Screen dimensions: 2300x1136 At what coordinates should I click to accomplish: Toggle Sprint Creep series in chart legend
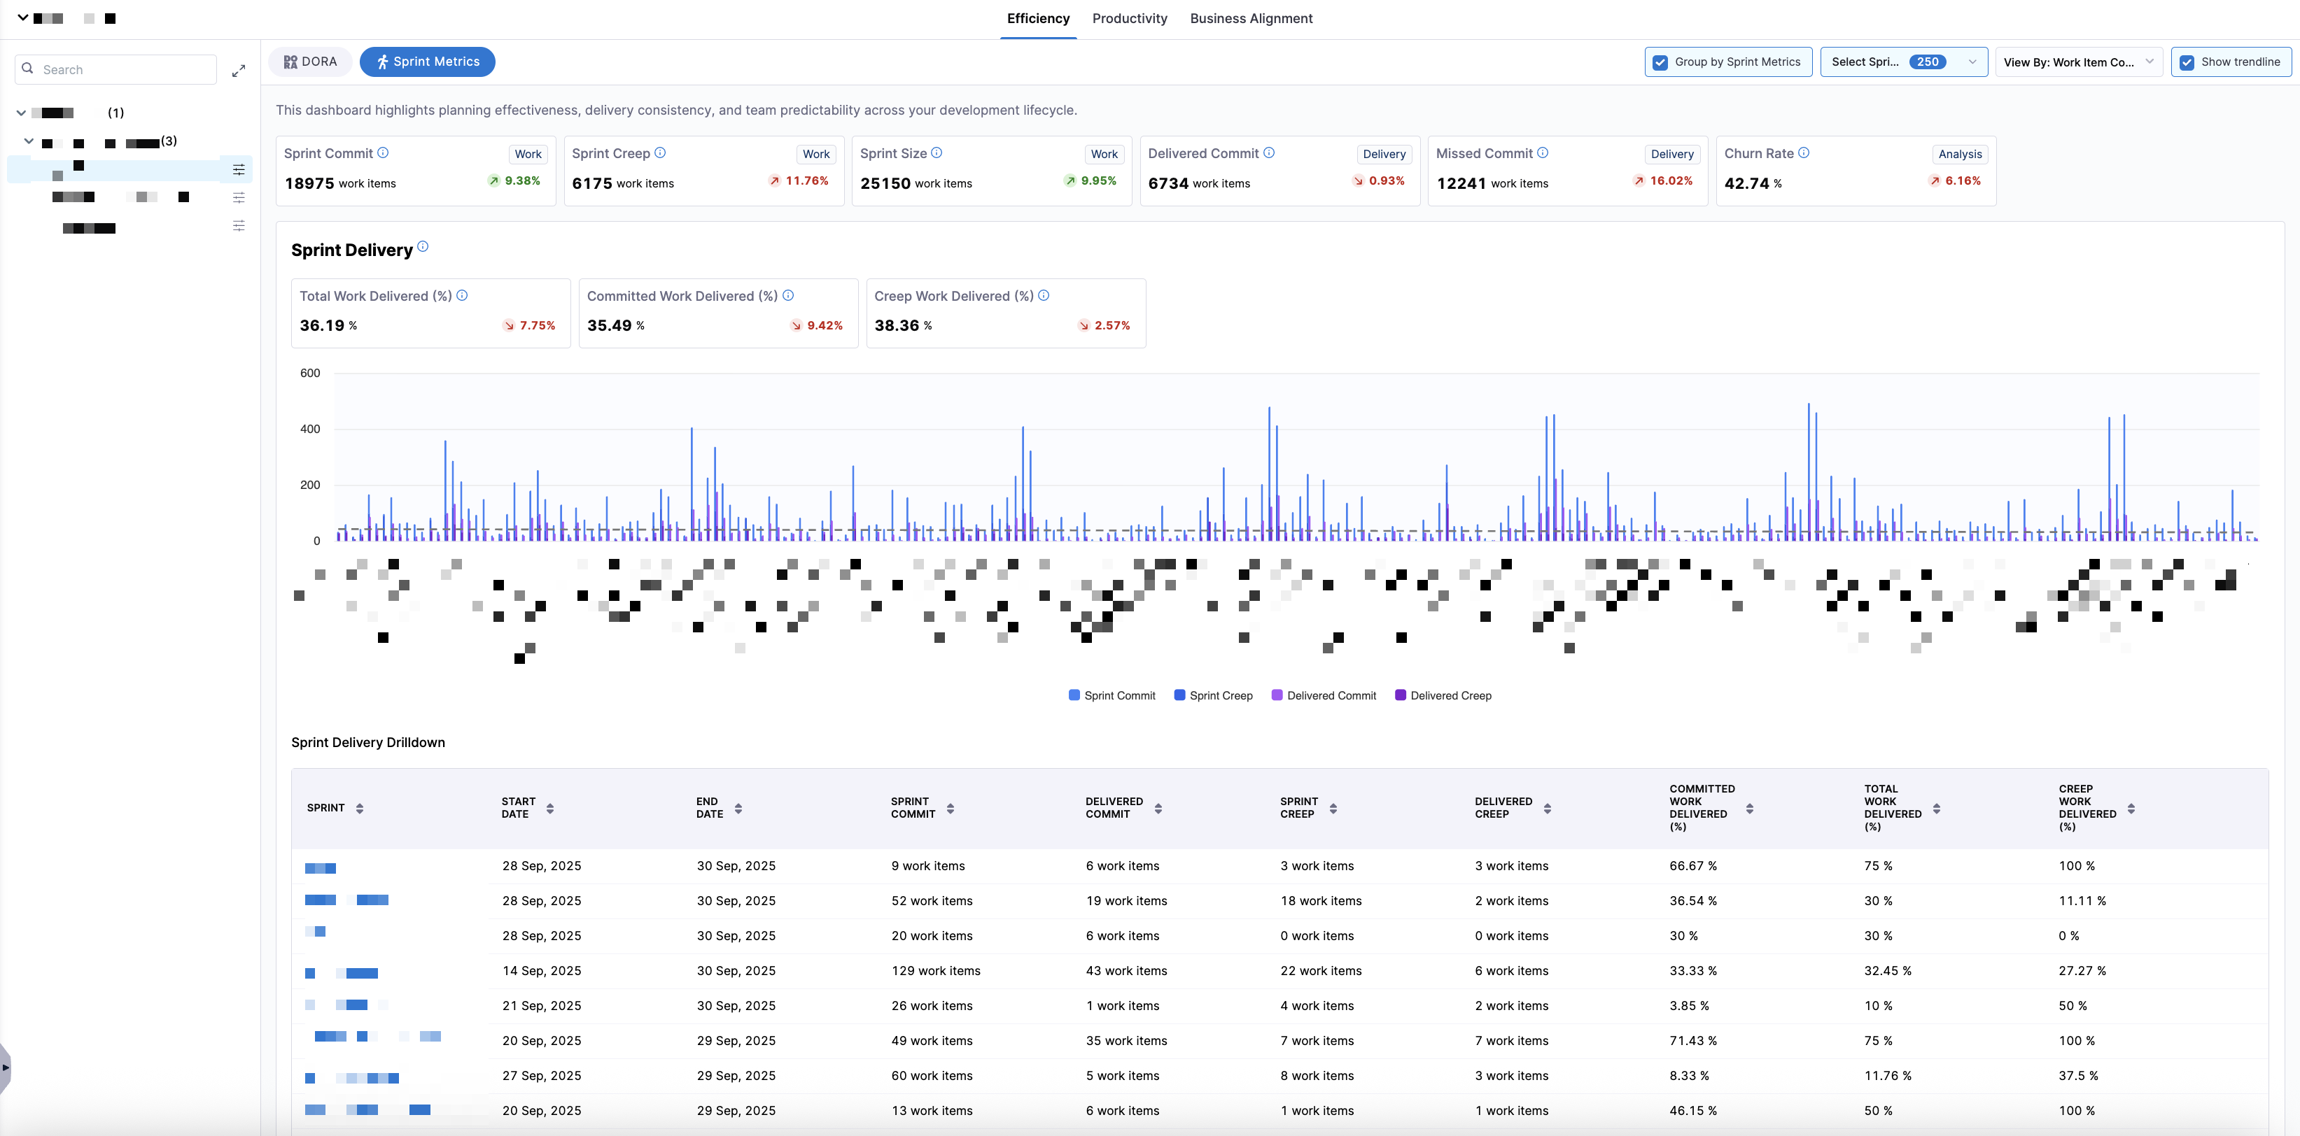[x=1212, y=695]
